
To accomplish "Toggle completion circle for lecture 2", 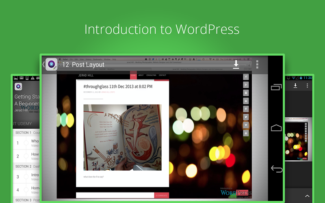I will point(26,156).
